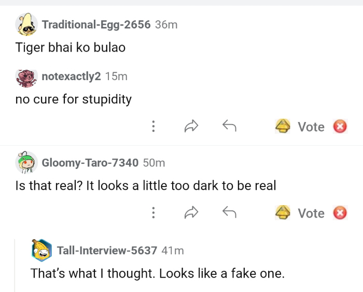
Task: Downvote the notexactly2 comment
Action: point(340,127)
